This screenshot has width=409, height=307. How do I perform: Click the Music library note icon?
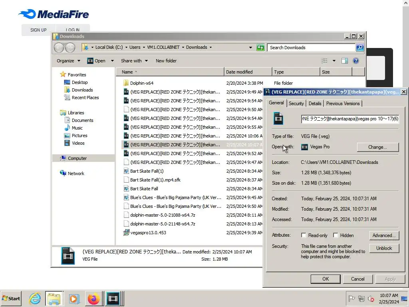coord(67,128)
